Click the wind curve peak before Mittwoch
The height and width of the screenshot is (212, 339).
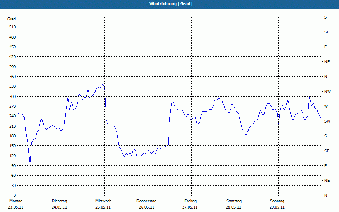pyautogui.click(x=103, y=85)
